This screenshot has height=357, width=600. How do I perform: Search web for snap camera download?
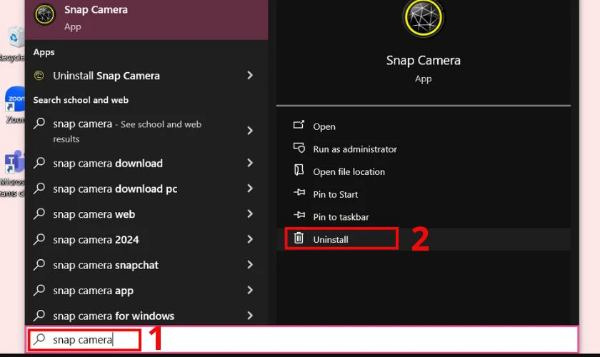[146, 163]
